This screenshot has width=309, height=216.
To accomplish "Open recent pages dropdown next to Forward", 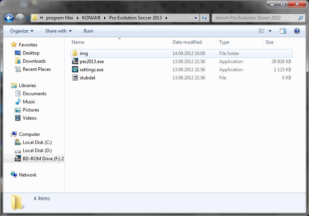I will tap(27, 18).
